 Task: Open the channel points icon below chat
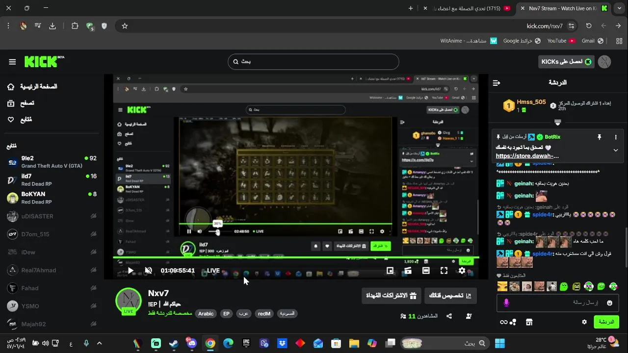coord(513,322)
